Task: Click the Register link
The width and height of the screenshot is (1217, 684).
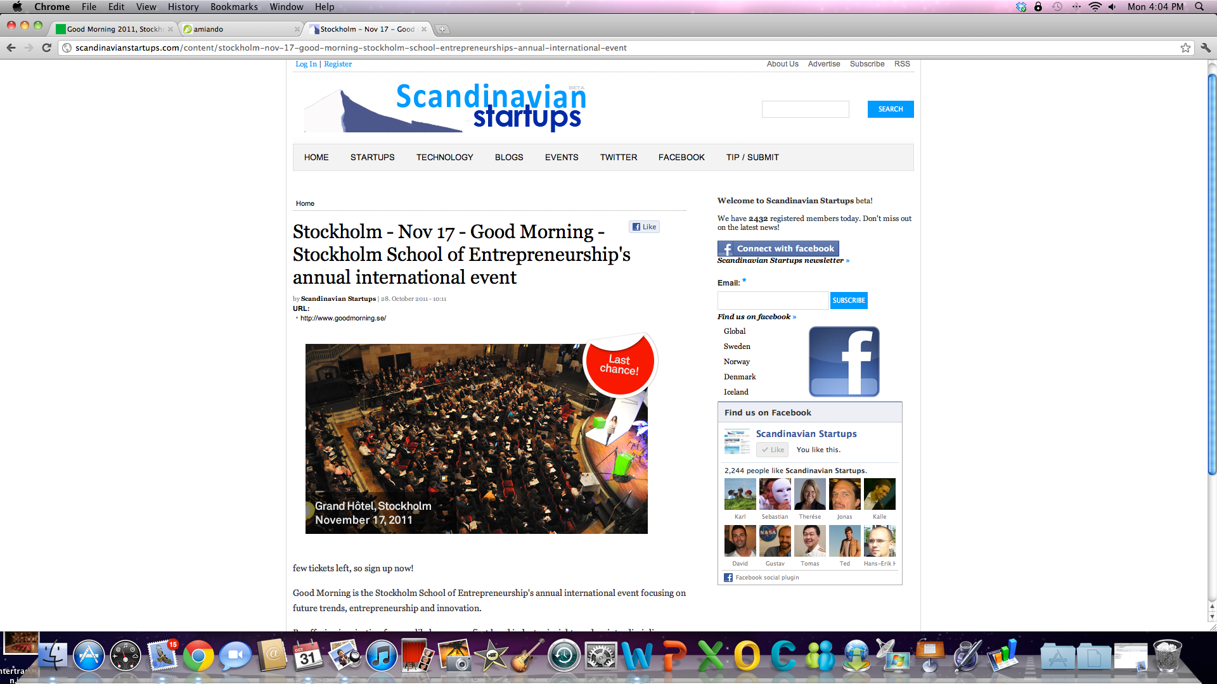Action: pyautogui.click(x=338, y=64)
